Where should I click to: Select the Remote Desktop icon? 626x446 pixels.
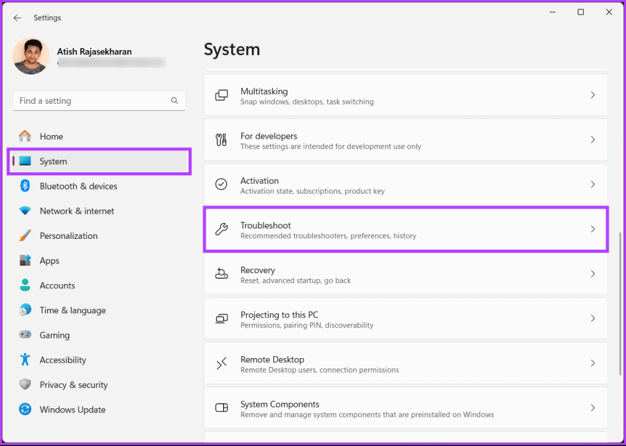[221, 363]
